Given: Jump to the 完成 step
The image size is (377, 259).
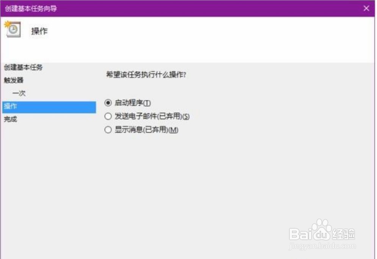Looking at the screenshot, I should [10, 119].
